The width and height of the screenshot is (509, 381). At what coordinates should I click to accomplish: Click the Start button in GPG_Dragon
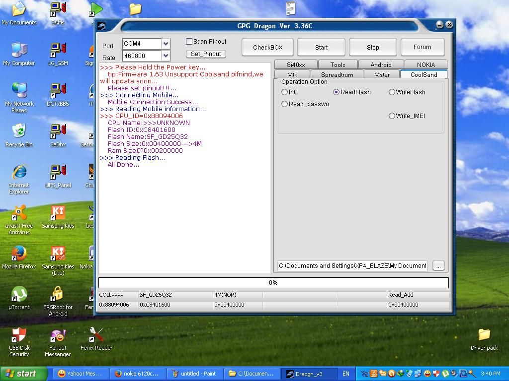(x=321, y=47)
